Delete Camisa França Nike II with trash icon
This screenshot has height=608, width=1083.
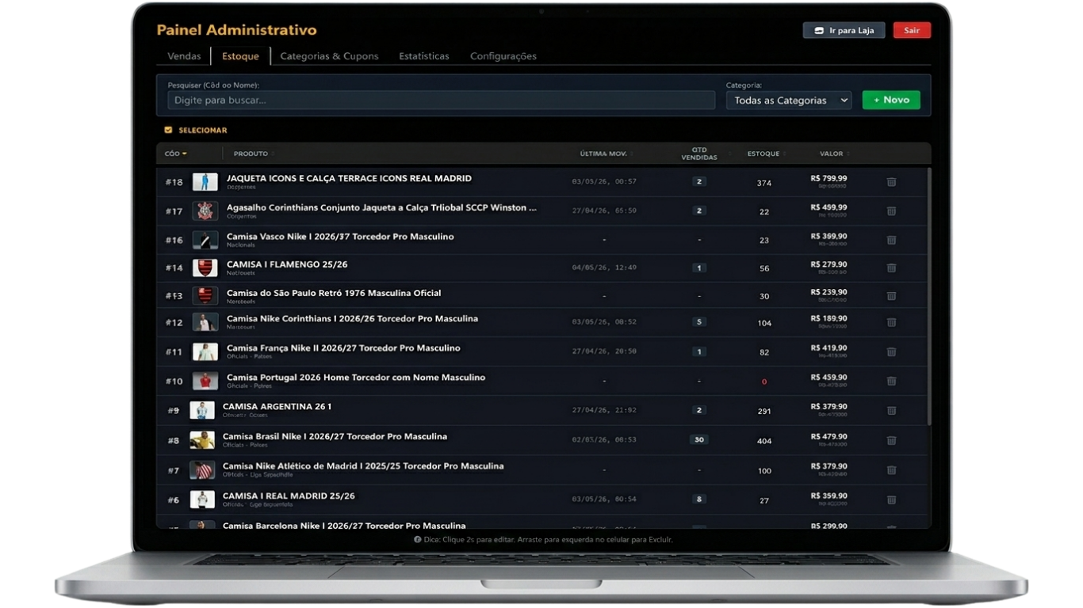click(x=891, y=352)
